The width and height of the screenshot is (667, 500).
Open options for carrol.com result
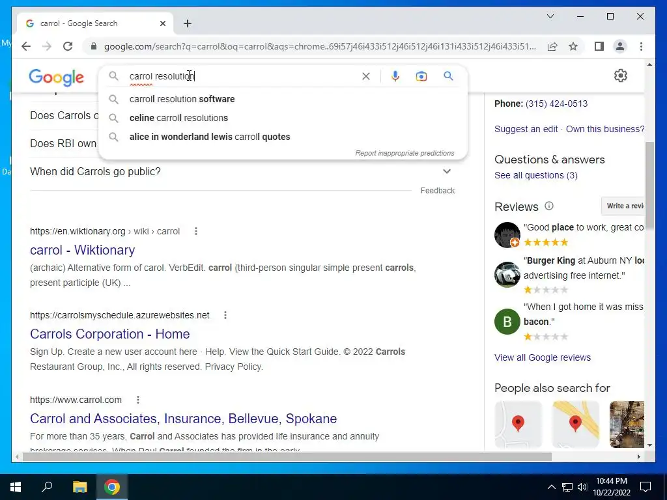(x=138, y=400)
